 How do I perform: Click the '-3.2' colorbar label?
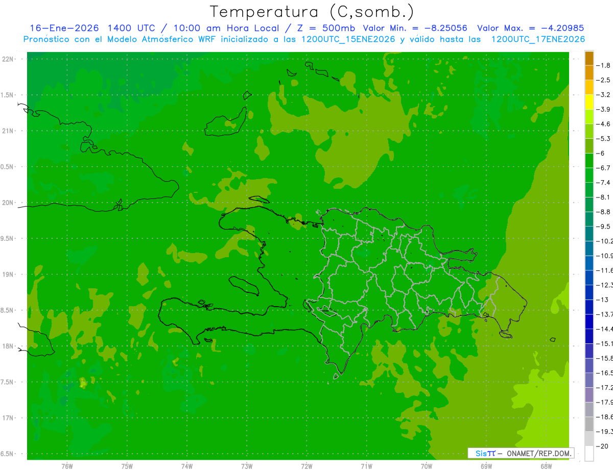point(603,95)
